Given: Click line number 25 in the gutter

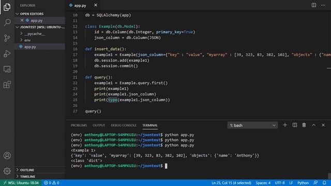Looking at the screenshot, I should tap(75, 100).
